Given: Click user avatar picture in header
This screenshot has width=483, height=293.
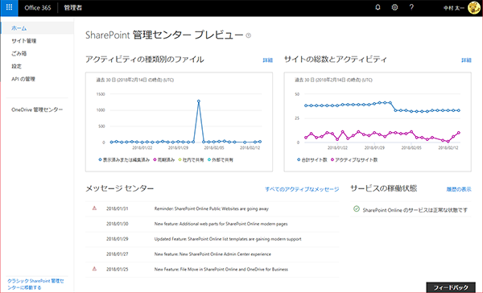Looking at the screenshot, I should (473, 8).
